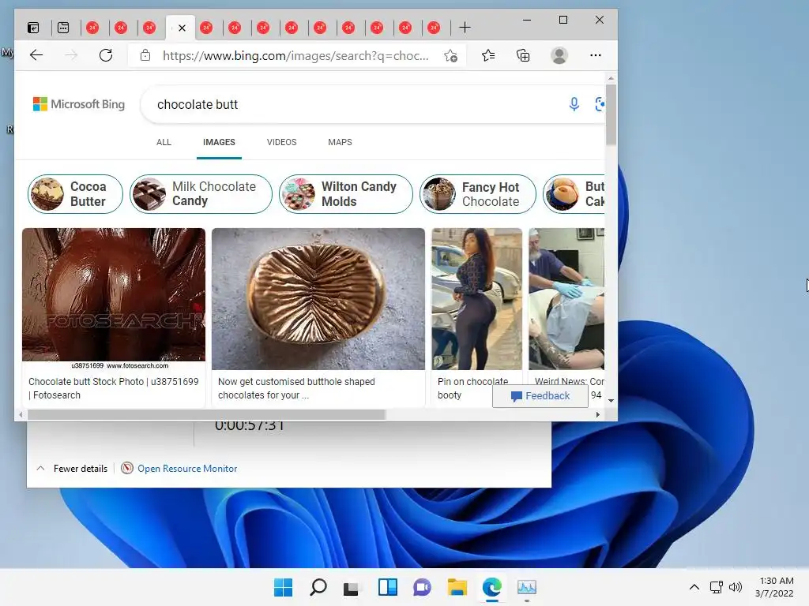This screenshot has width=809, height=606.
Task: Click the horizontal scrollbar left arrow
Action: pyautogui.click(x=21, y=415)
